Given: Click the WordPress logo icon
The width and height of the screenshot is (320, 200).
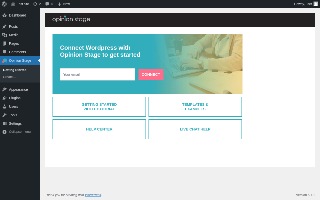Looking at the screenshot, I should tap(4, 4).
